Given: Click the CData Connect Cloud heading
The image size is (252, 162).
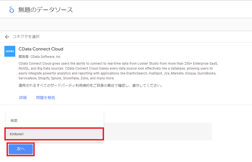Looking at the screenshot, I should click(41, 49).
